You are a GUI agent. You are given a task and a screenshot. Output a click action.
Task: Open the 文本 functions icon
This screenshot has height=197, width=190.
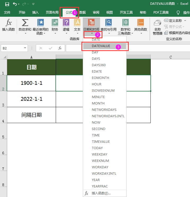coord(77,23)
